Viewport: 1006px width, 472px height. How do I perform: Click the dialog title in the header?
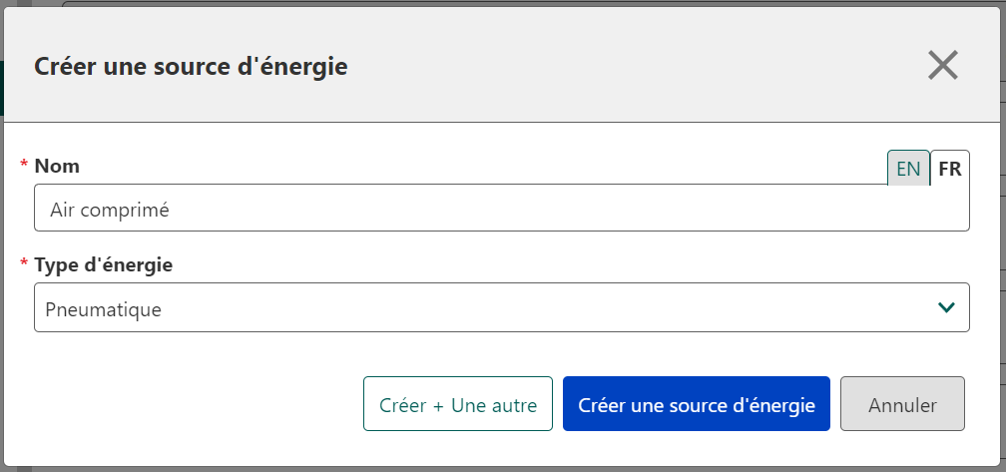(x=191, y=67)
